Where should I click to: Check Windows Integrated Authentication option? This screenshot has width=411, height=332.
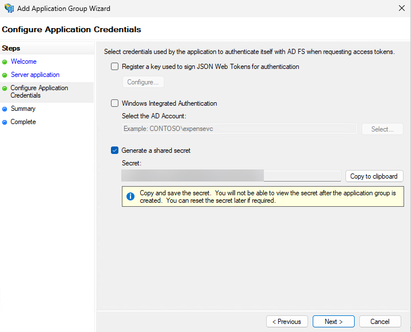115,103
